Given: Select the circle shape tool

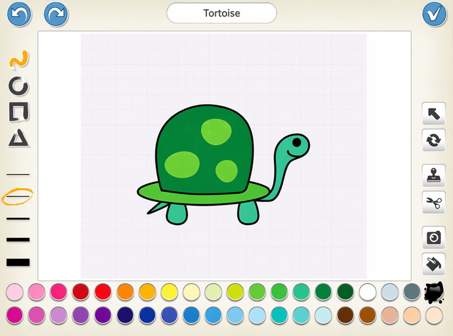Looking at the screenshot, I should (19, 86).
